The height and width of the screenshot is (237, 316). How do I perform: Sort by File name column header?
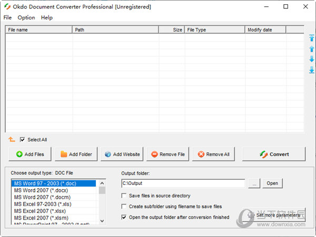38,30
